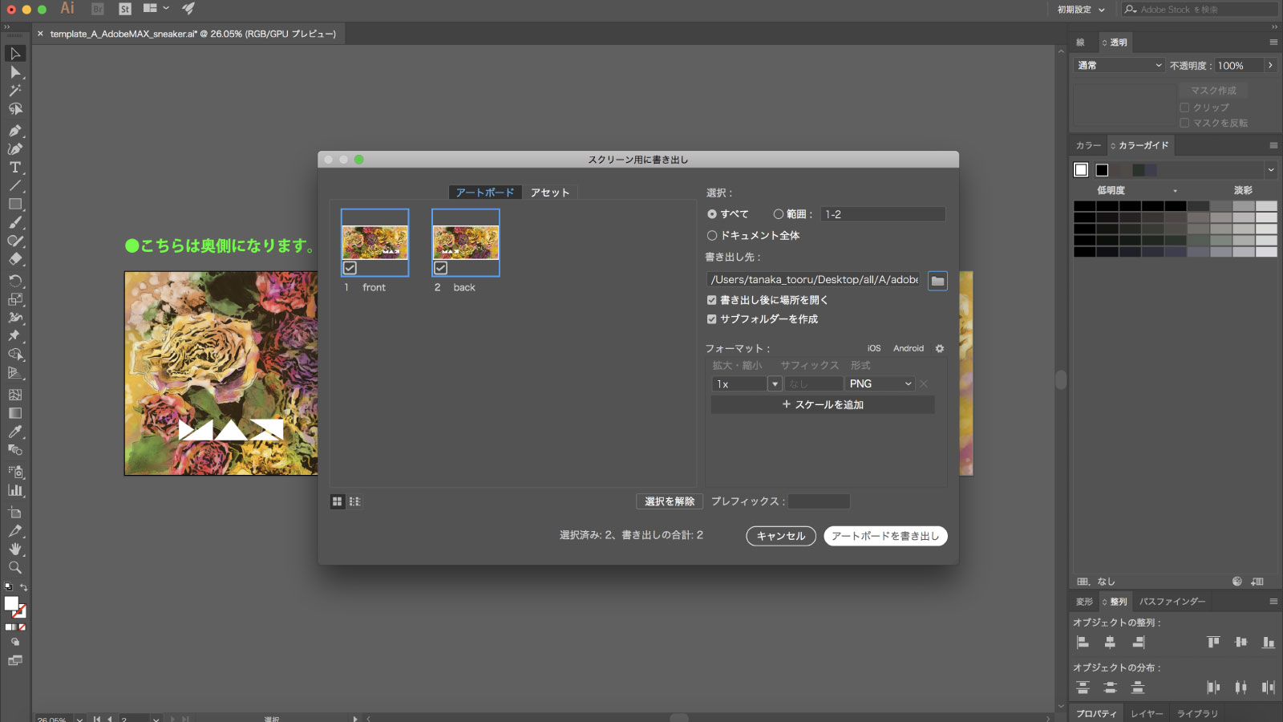Activate the Type tool

[x=14, y=167]
